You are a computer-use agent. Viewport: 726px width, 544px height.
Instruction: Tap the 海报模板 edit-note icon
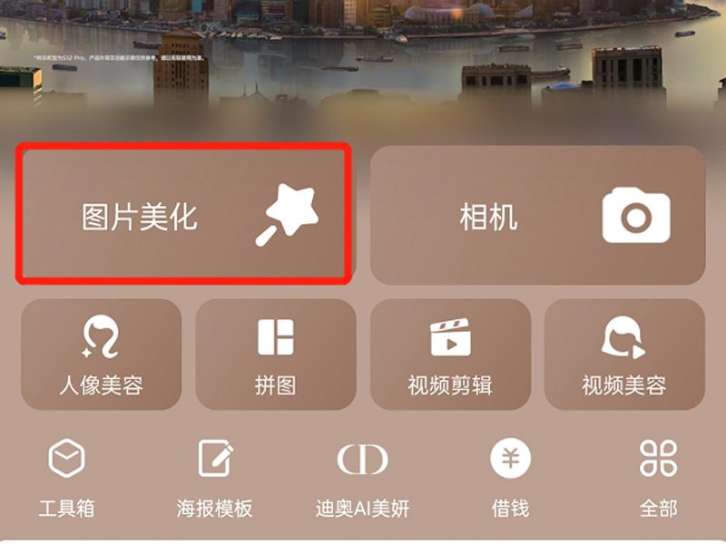coord(215,458)
